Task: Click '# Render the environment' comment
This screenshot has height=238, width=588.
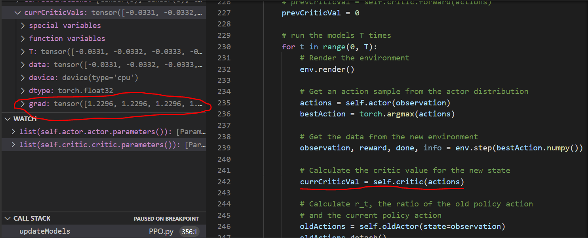Action: 354,58
